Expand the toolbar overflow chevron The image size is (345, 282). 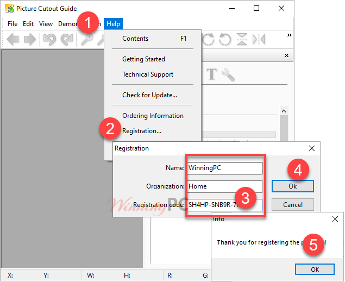(290, 35)
